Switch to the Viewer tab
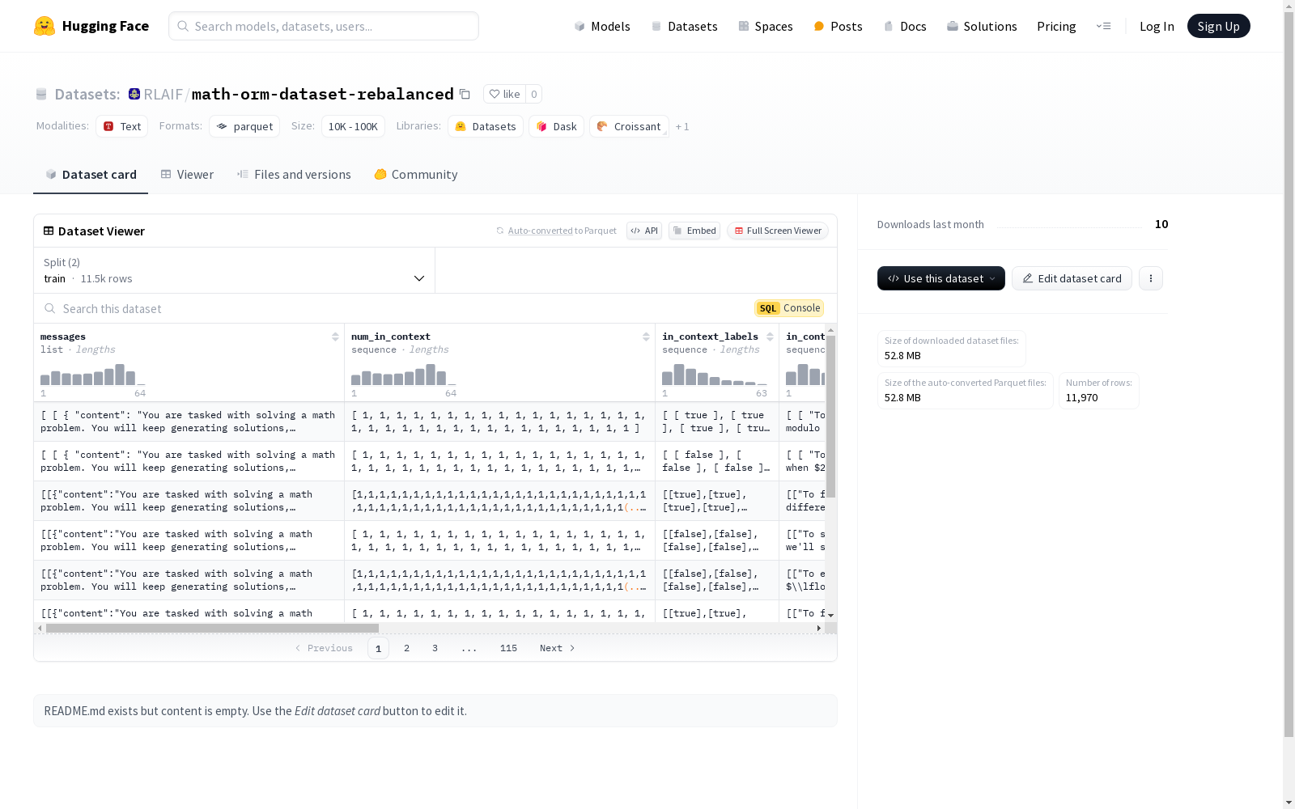 (x=187, y=175)
